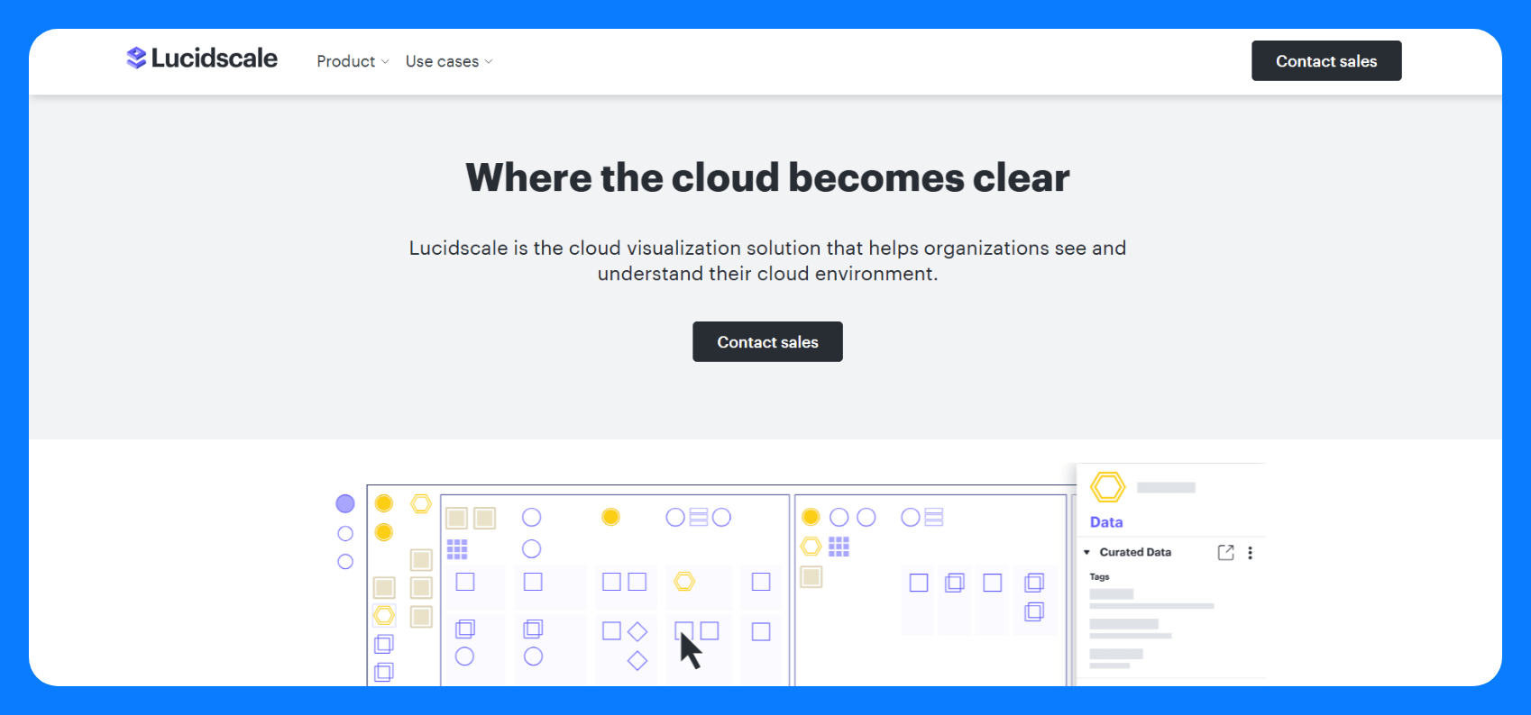
Task: Click Contact sales in the top navigation
Action: [x=1326, y=61]
